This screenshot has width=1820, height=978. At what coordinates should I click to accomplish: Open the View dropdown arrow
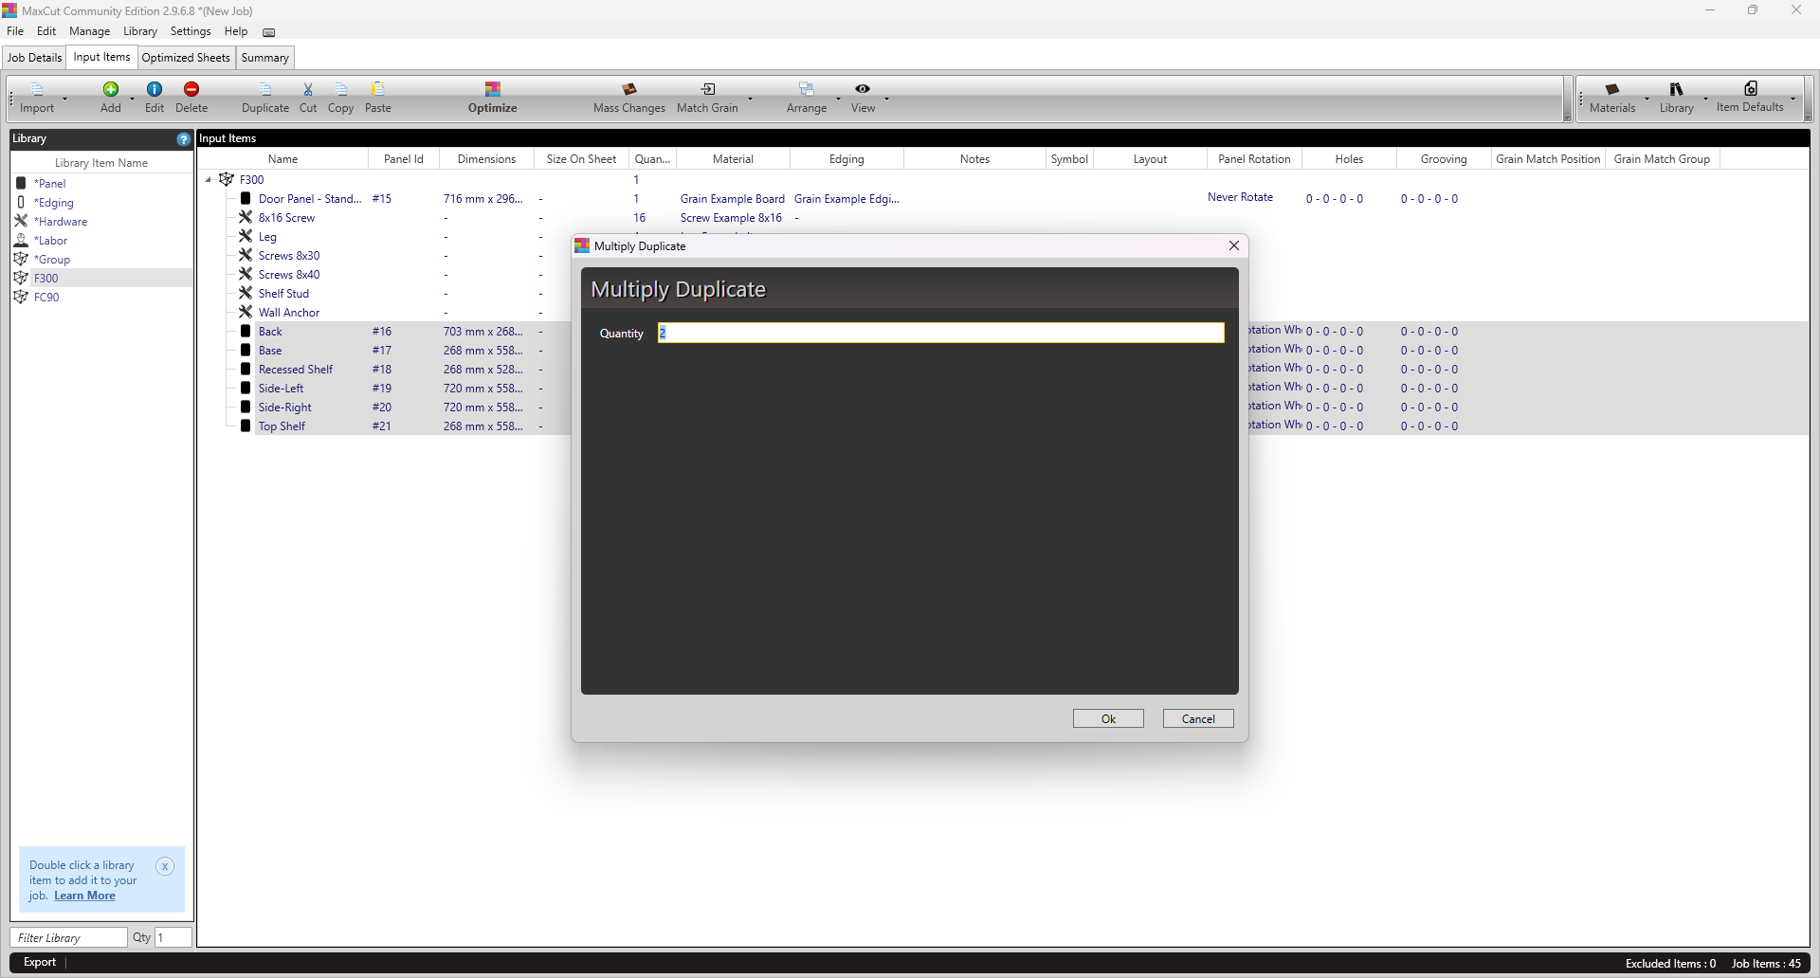886,99
